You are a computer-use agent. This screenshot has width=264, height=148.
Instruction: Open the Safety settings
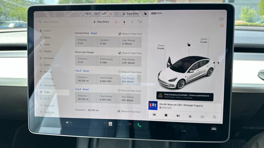click(x=45, y=65)
